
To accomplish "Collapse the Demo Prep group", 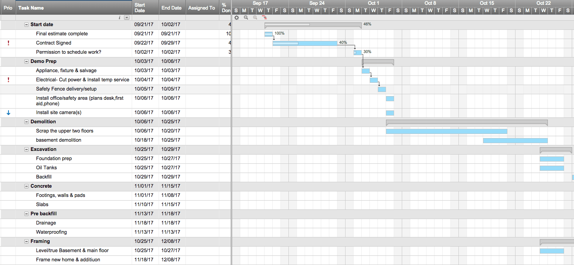I will pyautogui.click(x=26, y=61).
